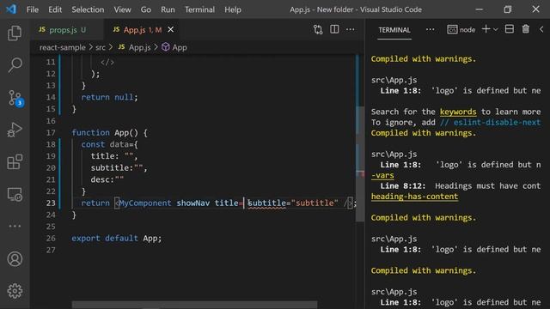Click line number 23 in gutter
550x309 pixels.
point(51,203)
